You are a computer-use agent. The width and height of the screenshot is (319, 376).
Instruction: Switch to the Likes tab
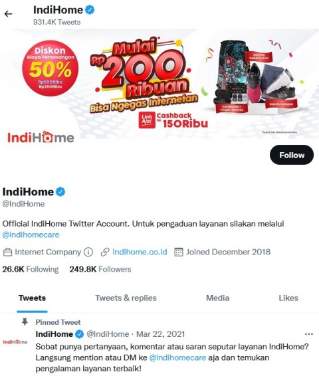click(288, 298)
